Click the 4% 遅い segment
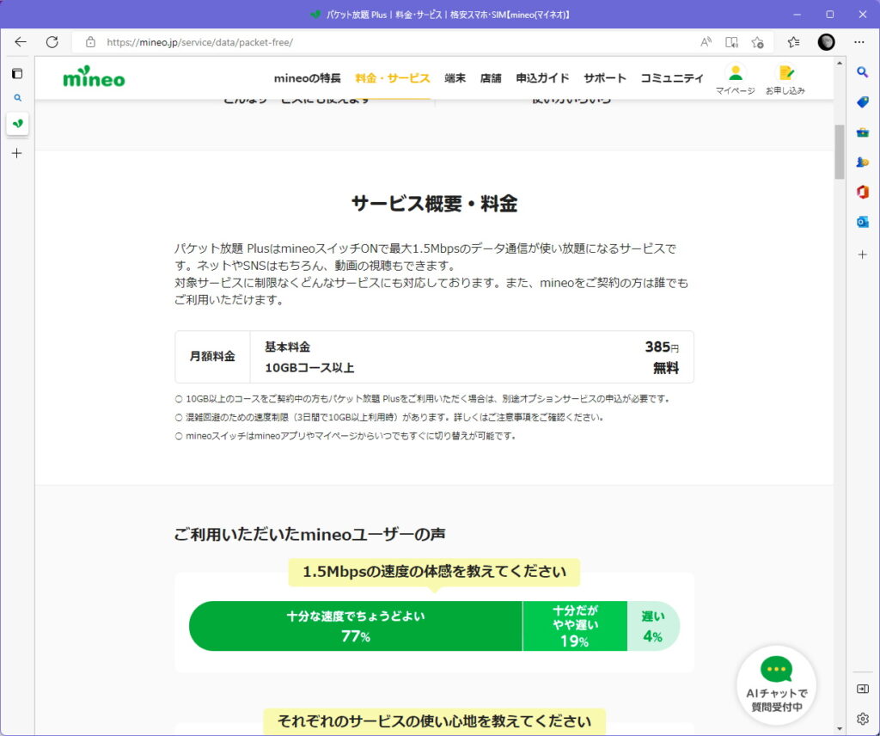The height and width of the screenshot is (736, 880). [653, 626]
